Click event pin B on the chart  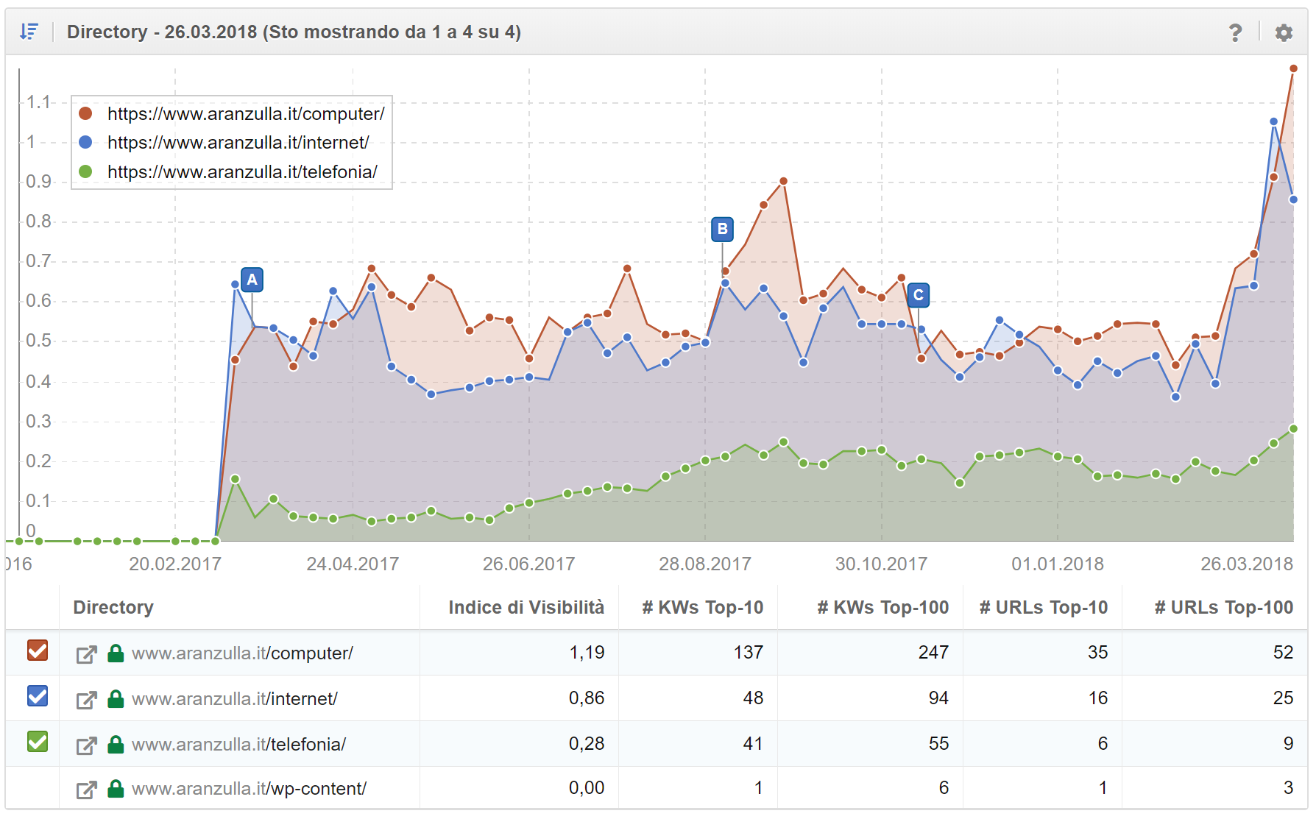(x=723, y=229)
